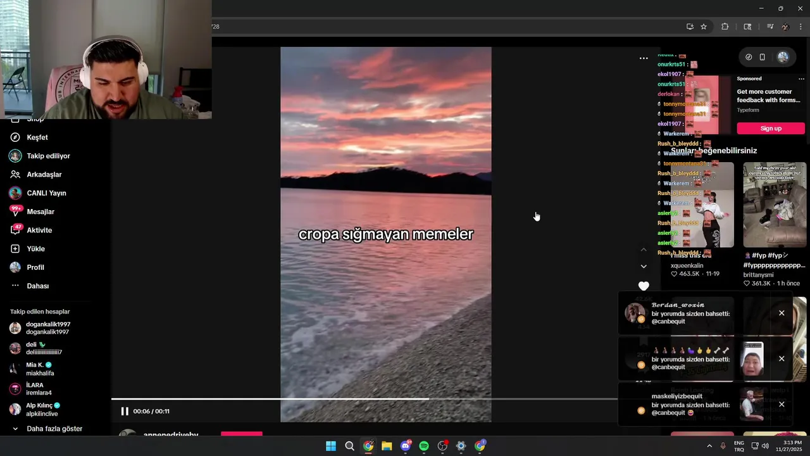
Task: Open Chrome media controls icon
Action: [x=770, y=27]
